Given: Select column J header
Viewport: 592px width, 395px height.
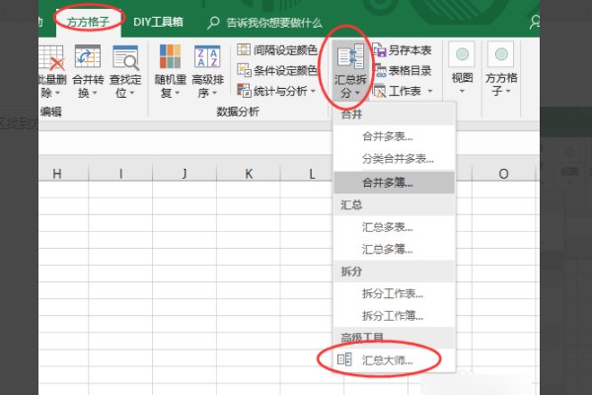Looking at the screenshot, I should pyautogui.click(x=185, y=174).
